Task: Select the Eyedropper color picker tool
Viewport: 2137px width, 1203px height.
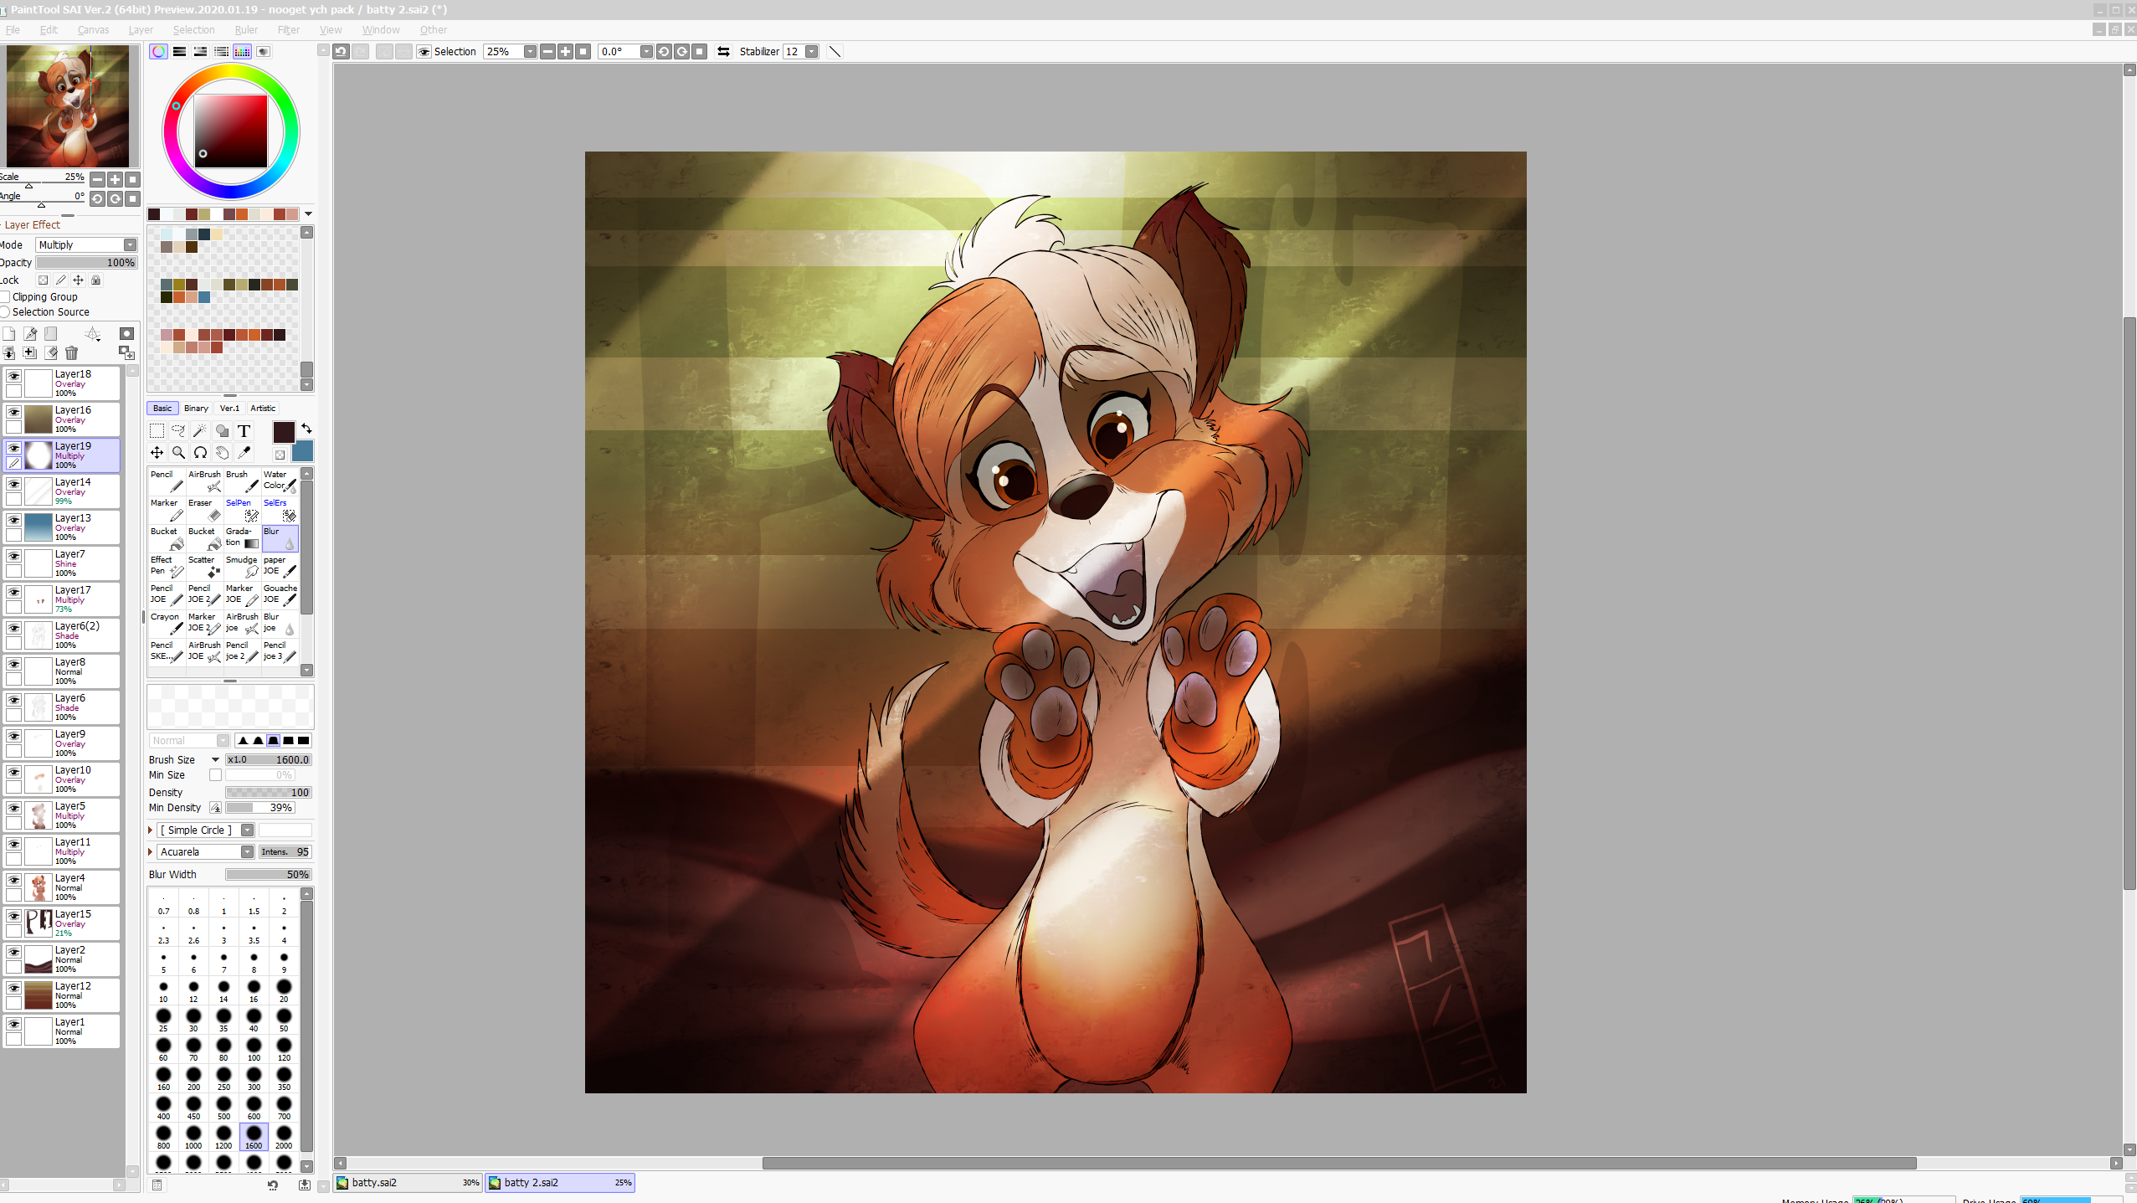Action: 244,453
